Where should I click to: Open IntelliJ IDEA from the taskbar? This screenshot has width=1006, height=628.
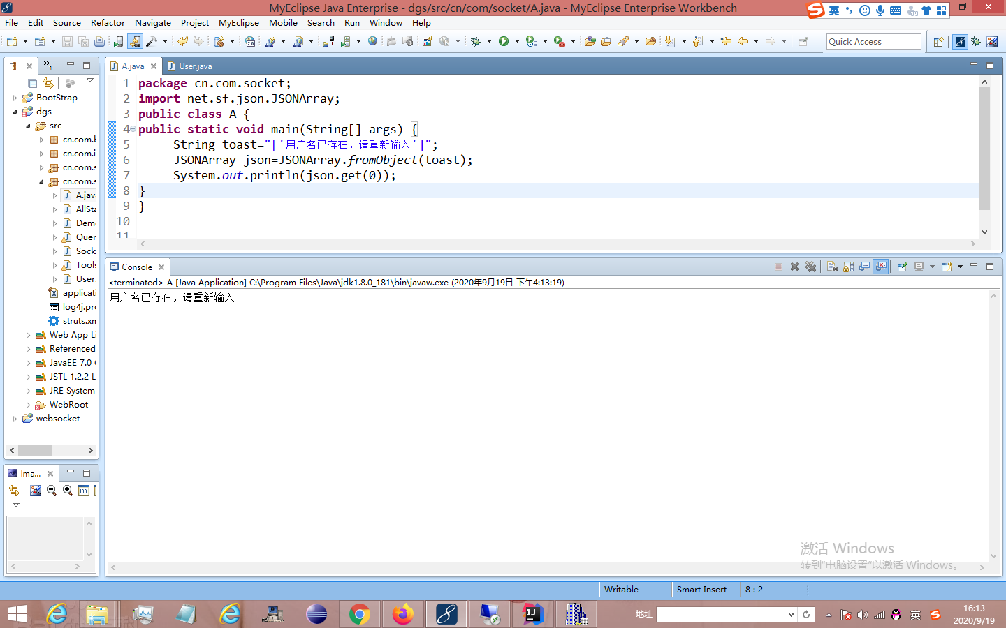point(533,615)
